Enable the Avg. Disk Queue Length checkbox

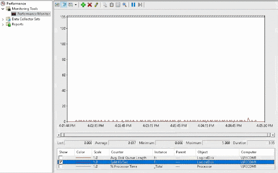(61, 158)
